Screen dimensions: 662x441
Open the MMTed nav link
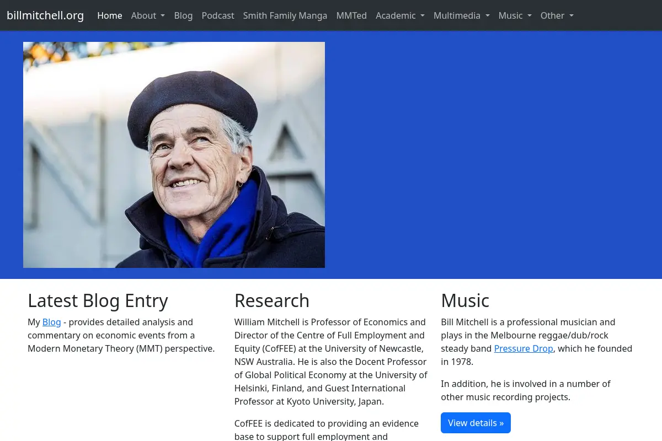point(351,15)
